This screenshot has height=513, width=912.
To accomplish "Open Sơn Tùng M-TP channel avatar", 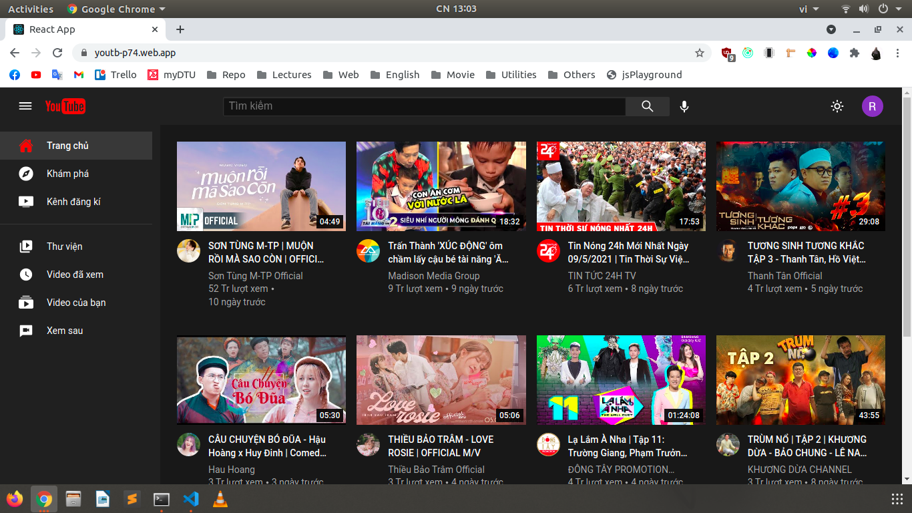I will click(x=188, y=251).
